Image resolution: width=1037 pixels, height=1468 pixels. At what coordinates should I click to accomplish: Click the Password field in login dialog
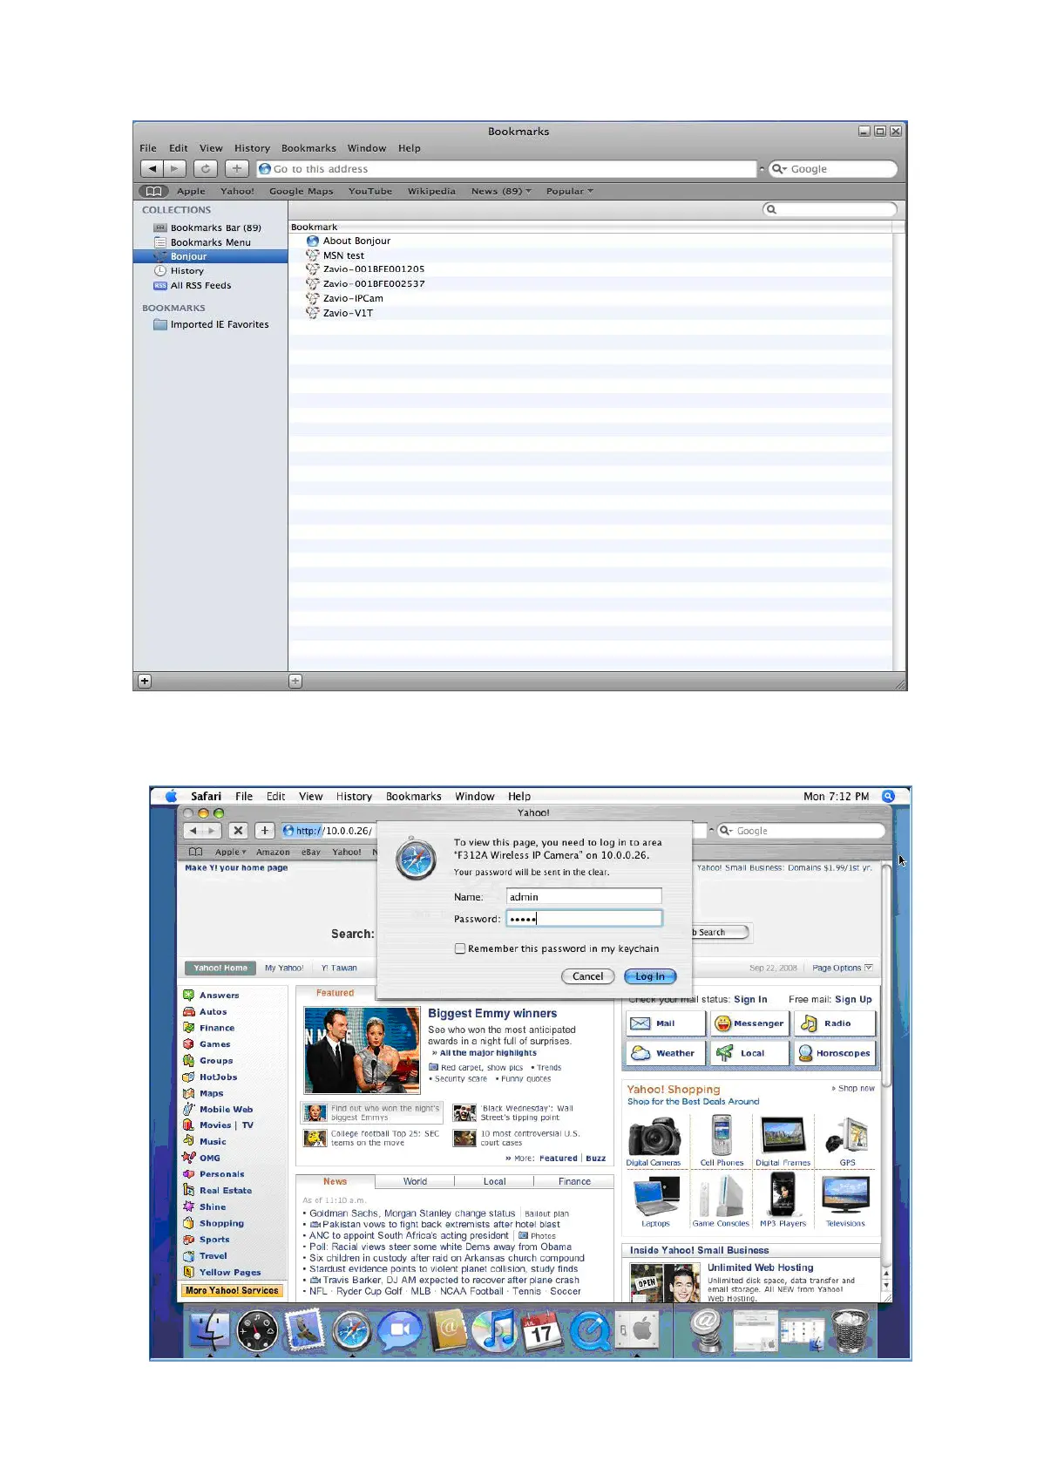(x=583, y=918)
